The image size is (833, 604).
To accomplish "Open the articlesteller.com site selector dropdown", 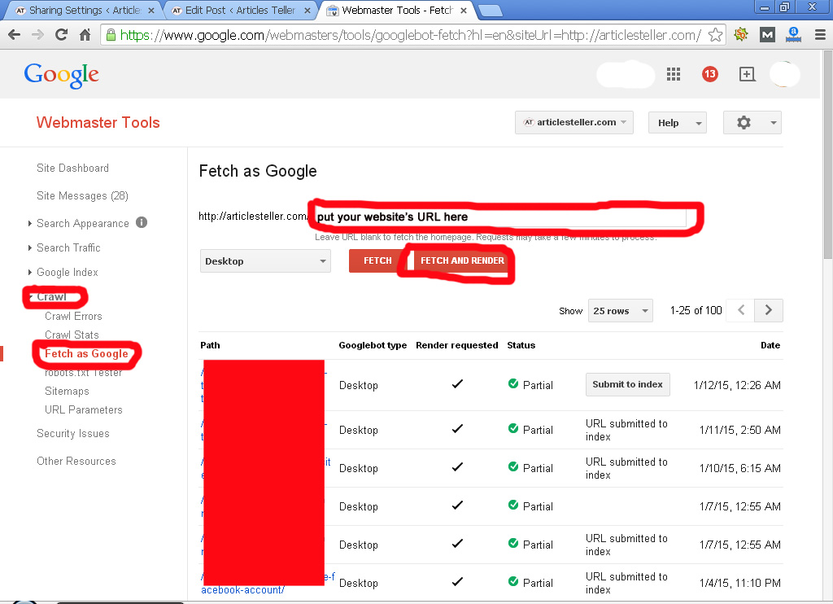I will click(x=574, y=123).
